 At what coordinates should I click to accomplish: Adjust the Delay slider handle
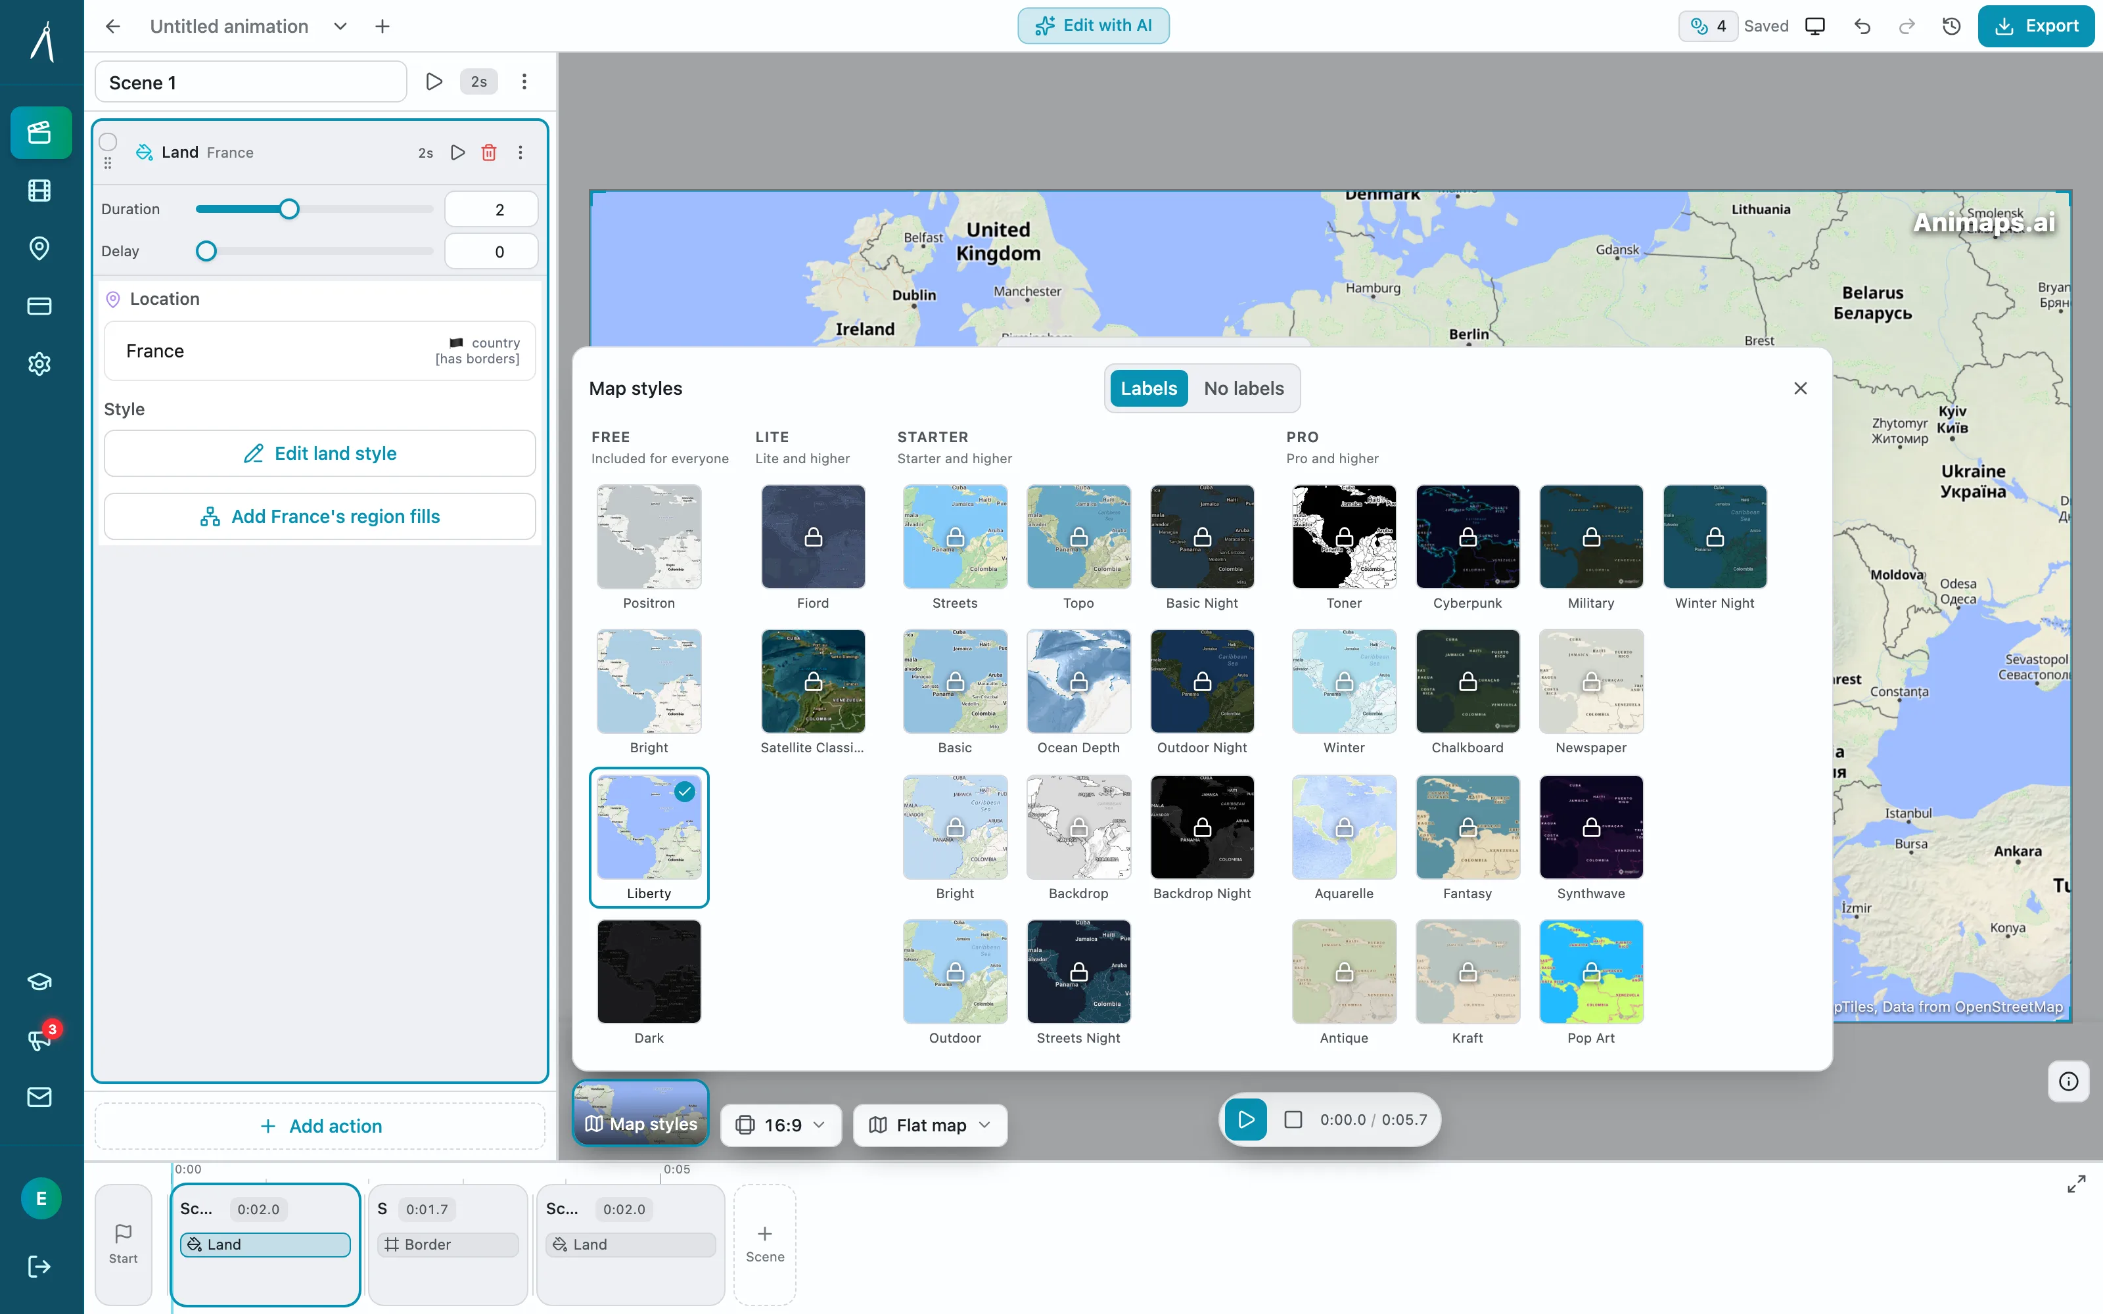(206, 251)
